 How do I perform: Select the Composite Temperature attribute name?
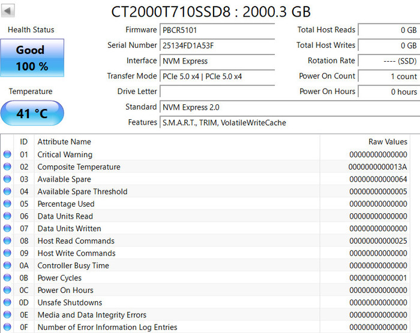point(79,167)
